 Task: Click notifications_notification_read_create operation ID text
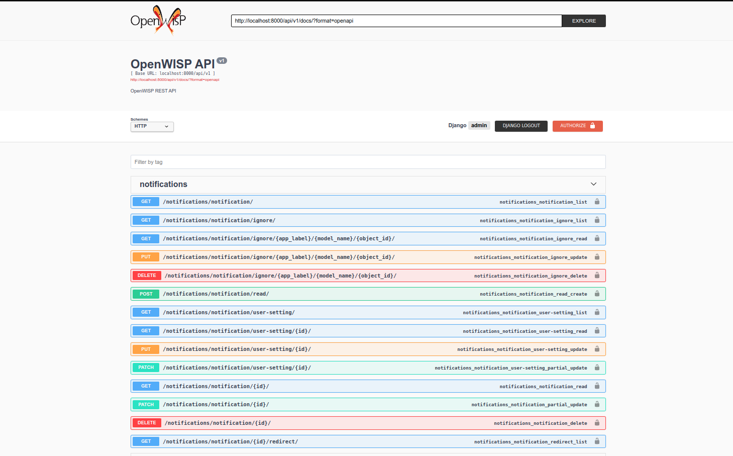point(533,294)
